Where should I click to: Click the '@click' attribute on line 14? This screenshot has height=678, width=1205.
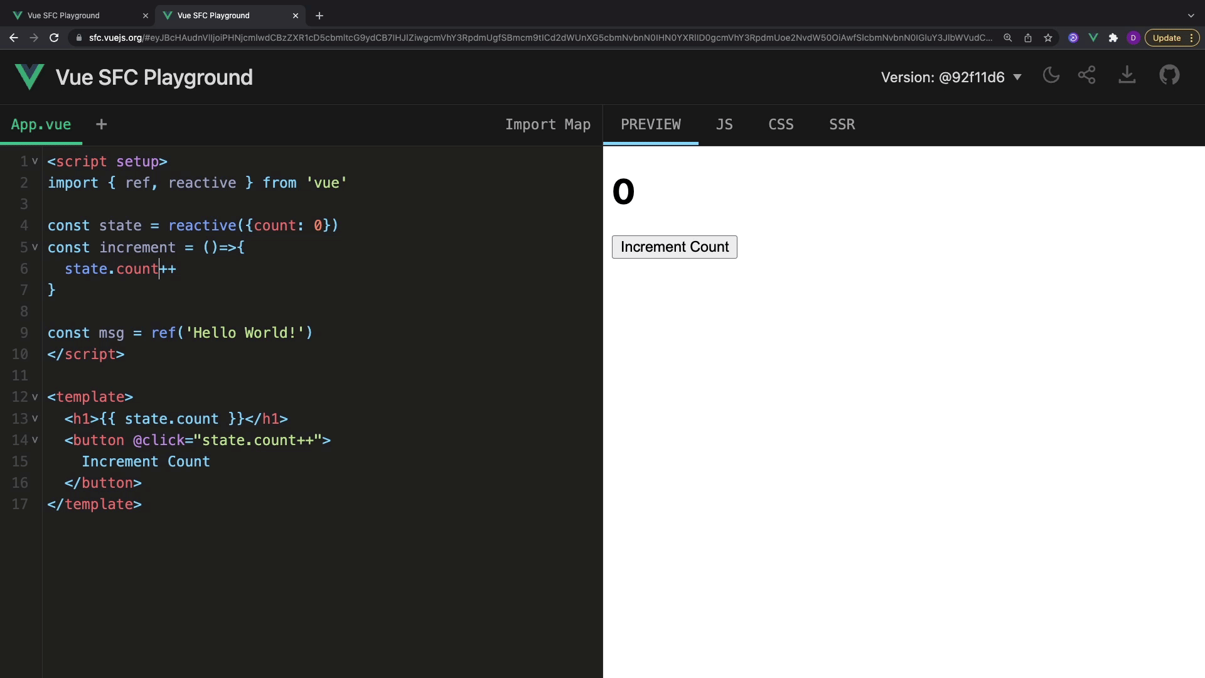[x=159, y=440]
